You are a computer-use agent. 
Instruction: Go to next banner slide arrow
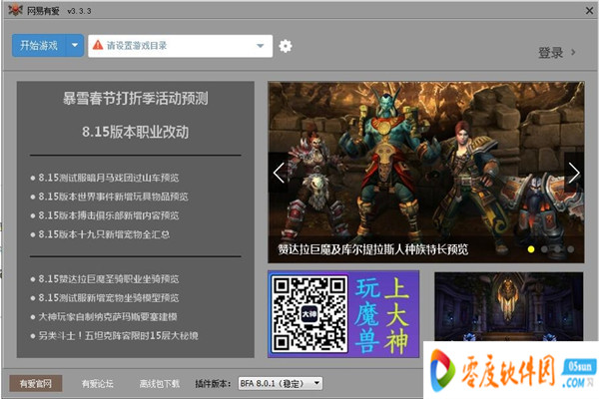pyautogui.click(x=574, y=173)
